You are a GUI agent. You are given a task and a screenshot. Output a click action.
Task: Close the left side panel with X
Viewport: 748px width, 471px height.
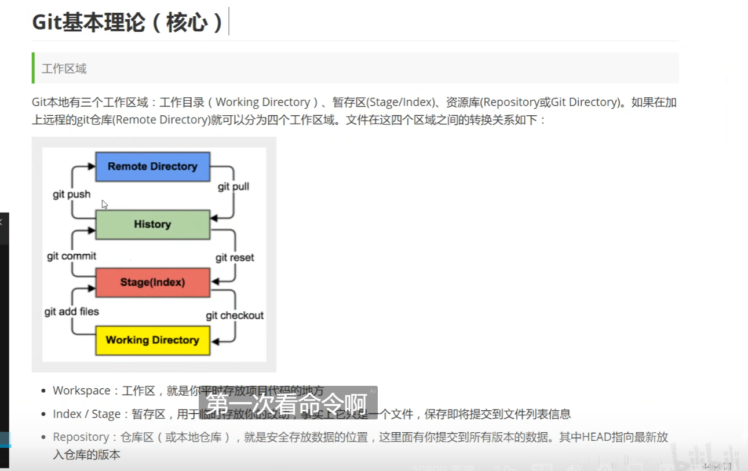[x=1, y=222]
